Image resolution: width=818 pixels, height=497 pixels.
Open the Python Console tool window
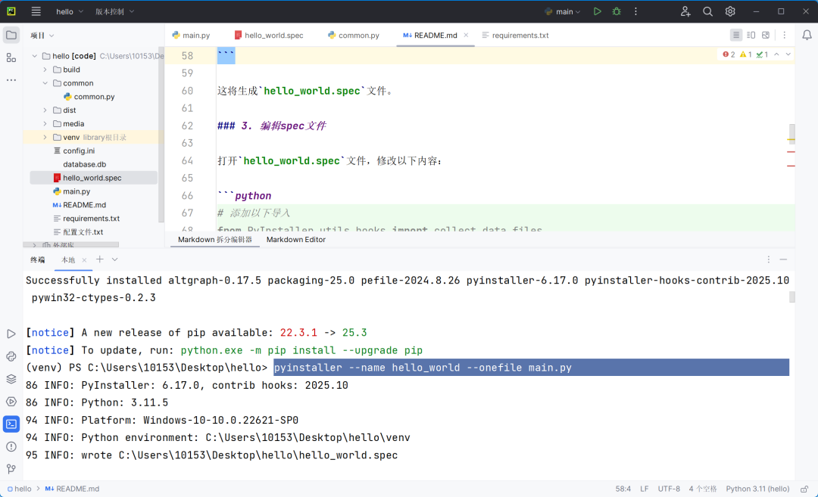pyautogui.click(x=11, y=356)
